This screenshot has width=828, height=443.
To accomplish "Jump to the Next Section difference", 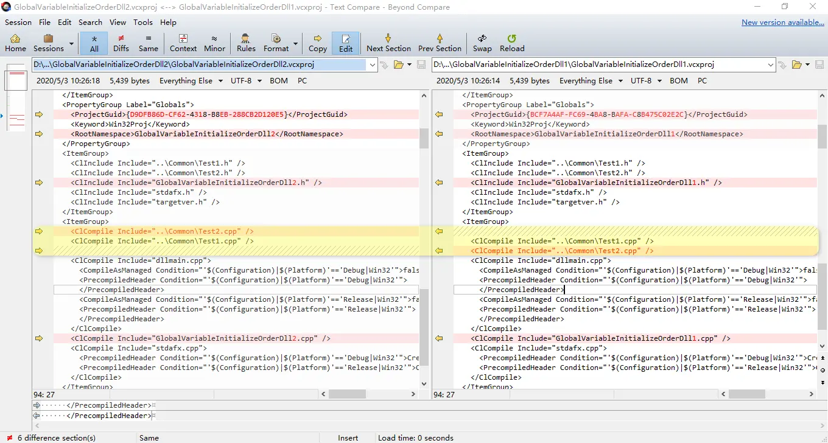I will pos(388,43).
